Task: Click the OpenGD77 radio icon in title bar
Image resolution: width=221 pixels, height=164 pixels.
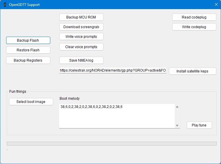Action: click(5, 5)
